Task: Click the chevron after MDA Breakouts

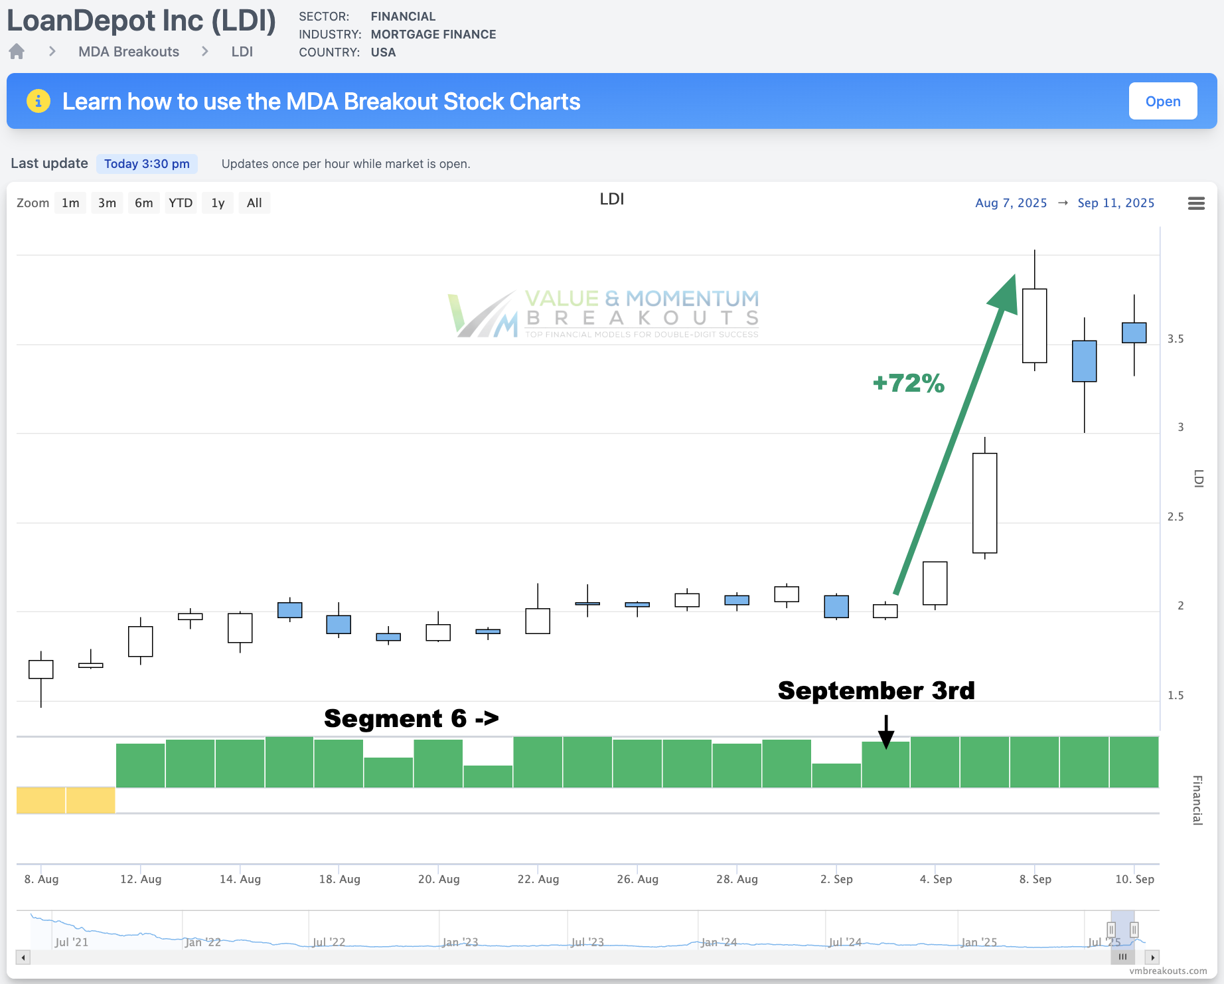Action: pyautogui.click(x=205, y=51)
